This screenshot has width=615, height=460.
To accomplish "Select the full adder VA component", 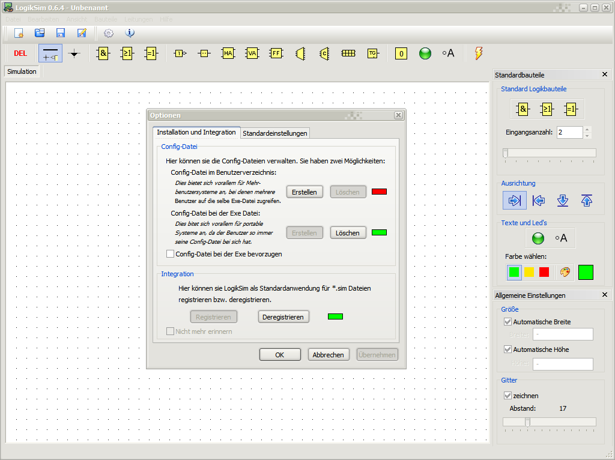I will [x=252, y=53].
